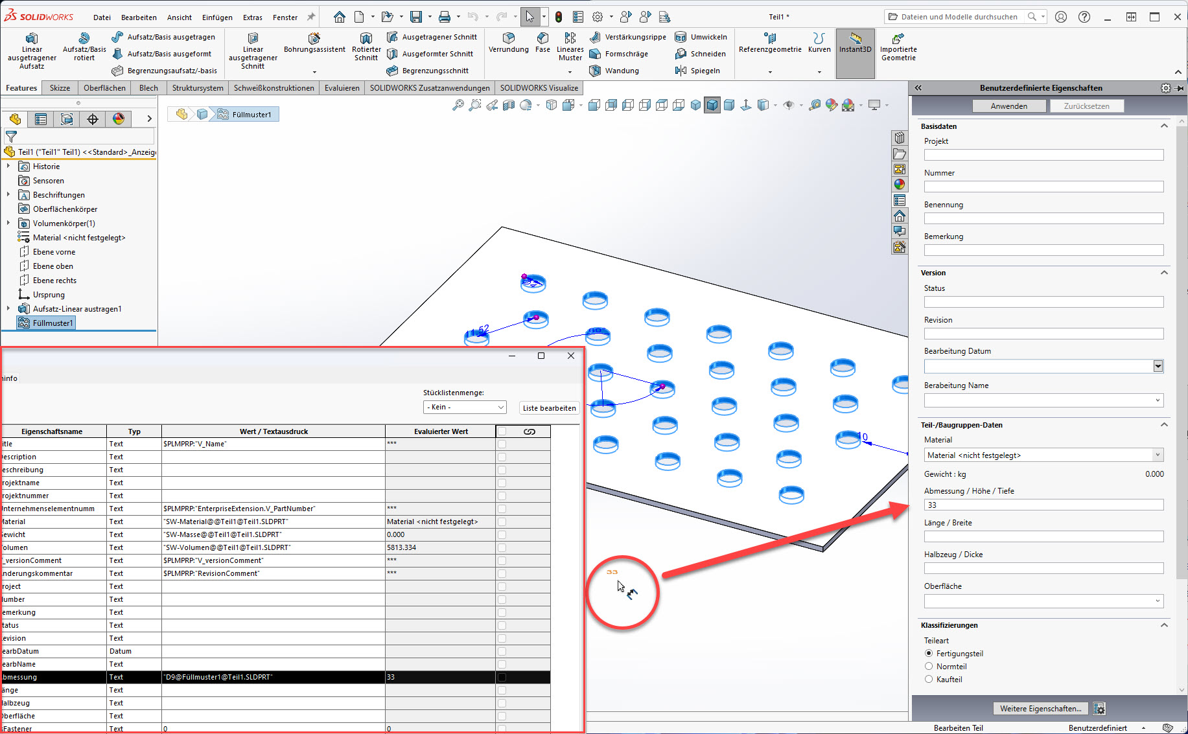Click the Formschräge tool
Viewport: 1188px width, 734px height.
[619, 54]
